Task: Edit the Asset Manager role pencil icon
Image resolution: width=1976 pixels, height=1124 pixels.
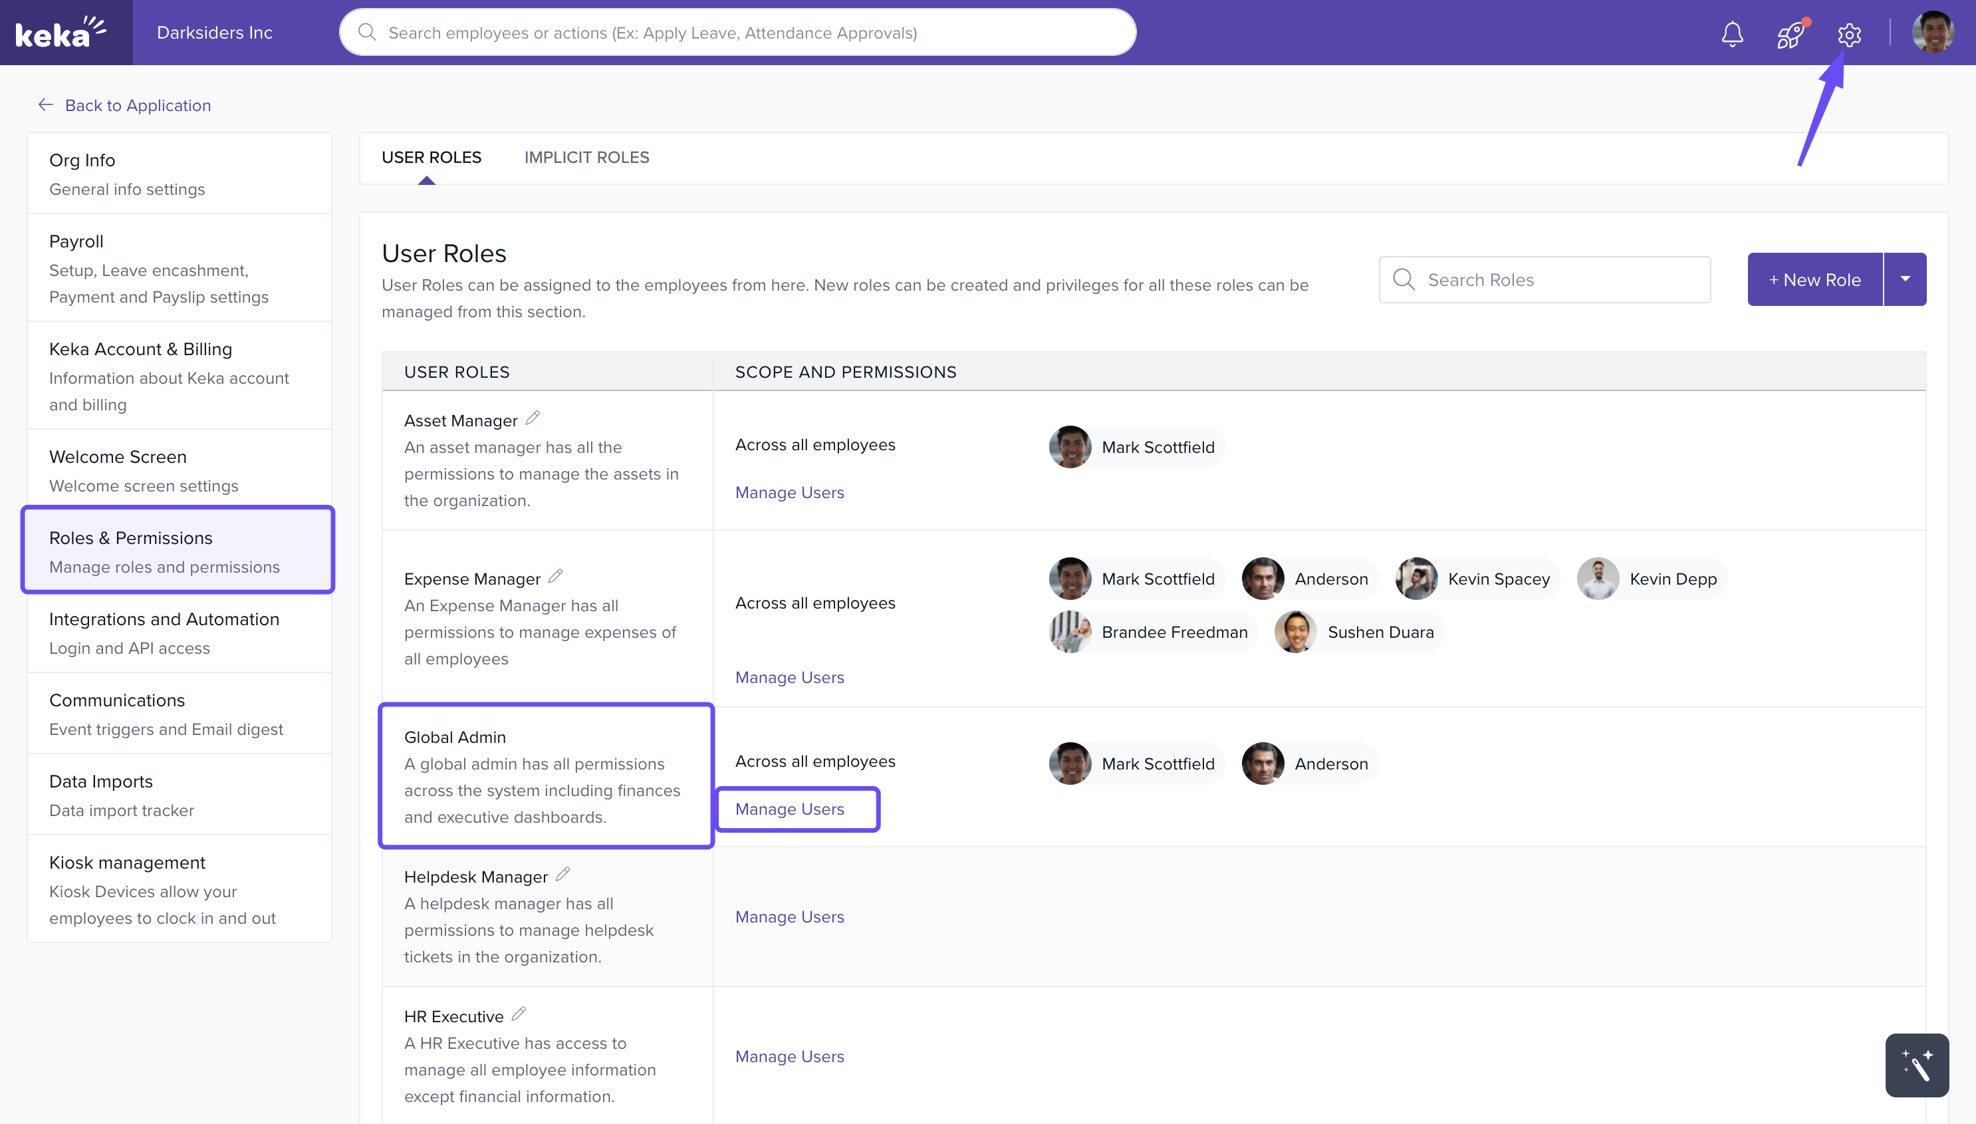Action: coord(533,418)
